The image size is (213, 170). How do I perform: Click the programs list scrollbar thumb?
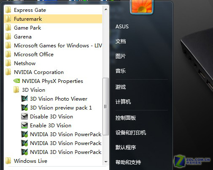pyautogui.click(x=106, y=107)
